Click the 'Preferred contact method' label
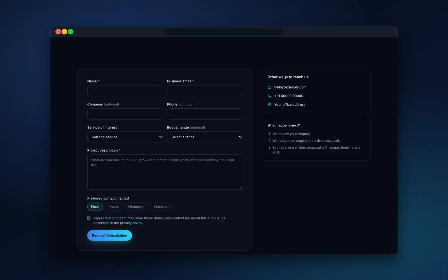This screenshot has width=448, height=280. pyautogui.click(x=108, y=198)
